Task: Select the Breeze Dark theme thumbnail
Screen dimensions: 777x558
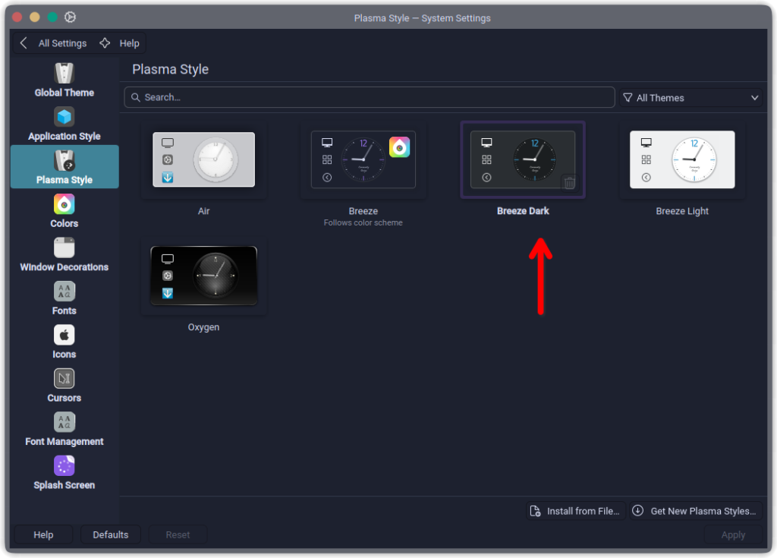Action: (x=523, y=159)
